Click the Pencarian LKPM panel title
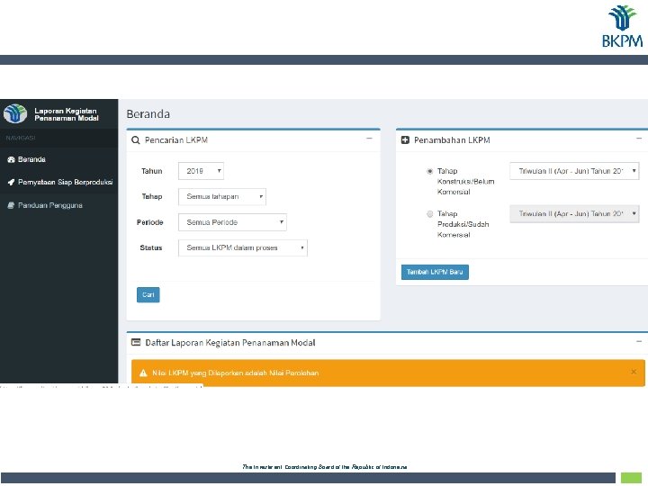 click(x=176, y=140)
